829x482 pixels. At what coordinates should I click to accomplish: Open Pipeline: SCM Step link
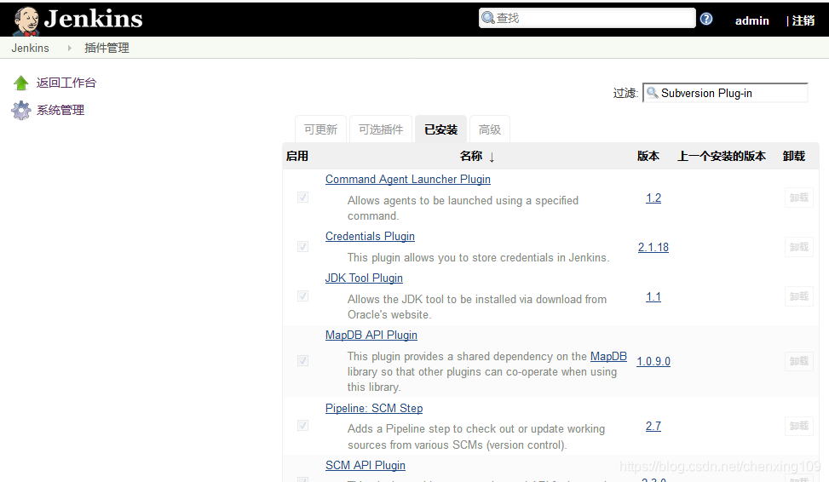click(374, 408)
